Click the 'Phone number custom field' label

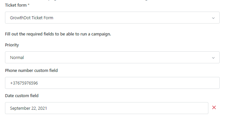31,71
